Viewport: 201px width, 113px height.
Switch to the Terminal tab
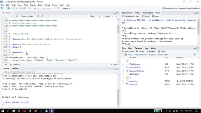(15, 68)
